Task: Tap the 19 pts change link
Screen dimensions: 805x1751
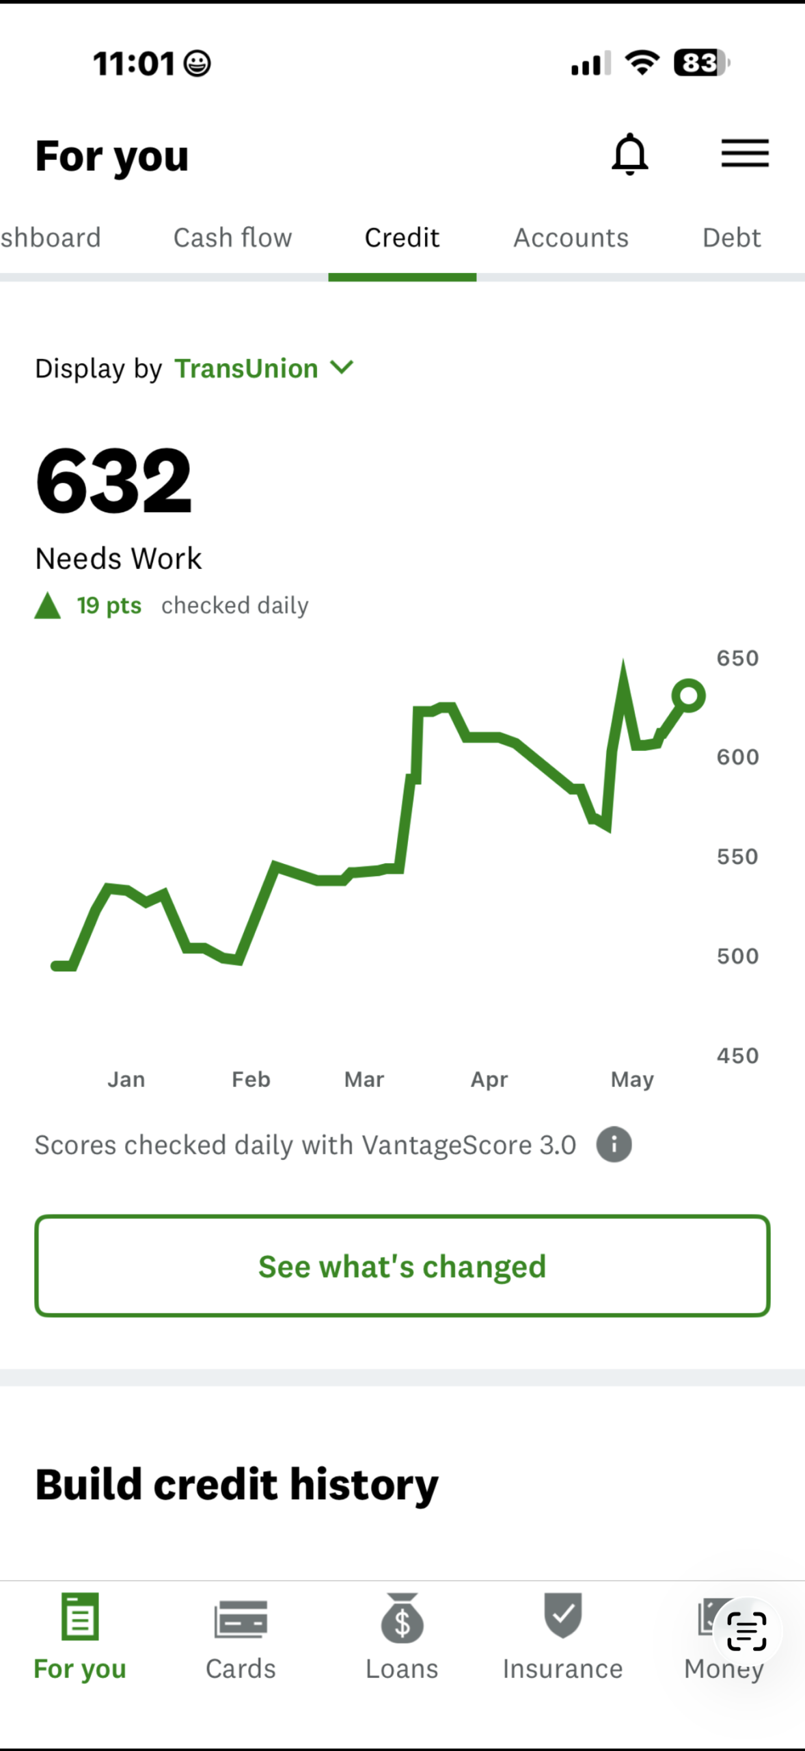Action: (x=109, y=605)
